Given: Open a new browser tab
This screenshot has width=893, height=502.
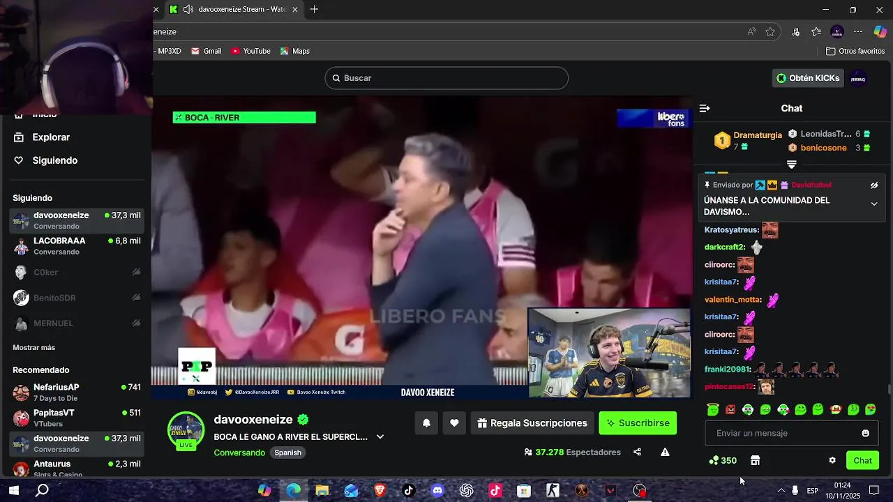Looking at the screenshot, I should click(x=315, y=10).
